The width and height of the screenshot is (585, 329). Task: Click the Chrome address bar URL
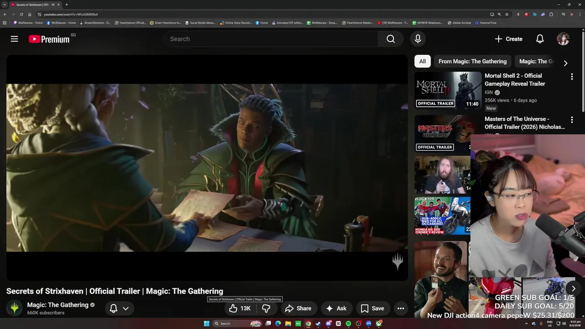point(71,14)
